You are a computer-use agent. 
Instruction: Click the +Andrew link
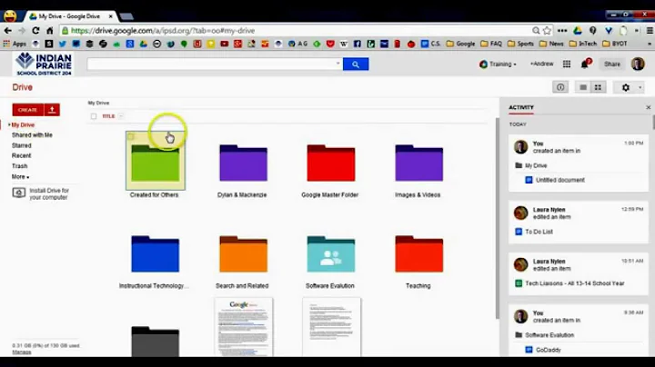541,64
